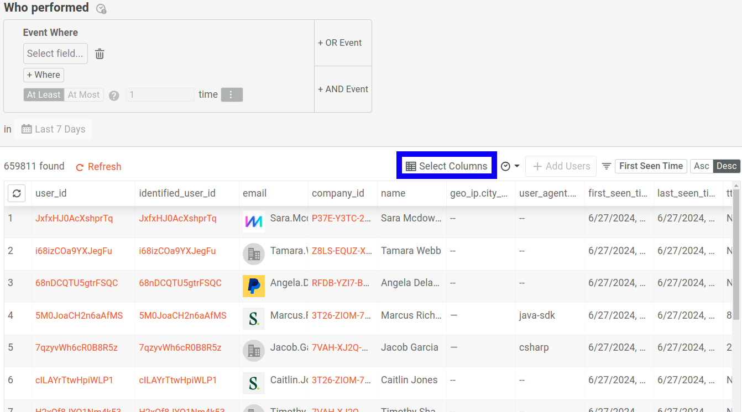Open the Last 7 Days date range picker
742x412 pixels.
[x=53, y=129]
